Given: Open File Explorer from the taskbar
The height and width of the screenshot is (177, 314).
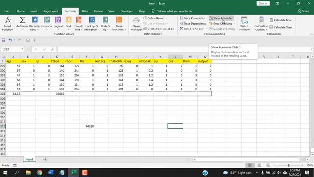Looking at the screenshot, I should [28, 173].
